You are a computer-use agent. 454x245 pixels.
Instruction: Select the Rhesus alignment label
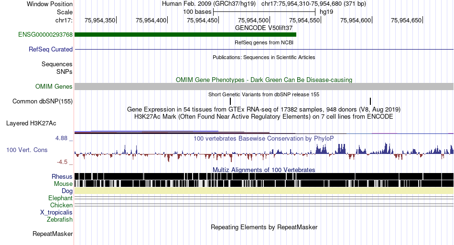(62, 176)
